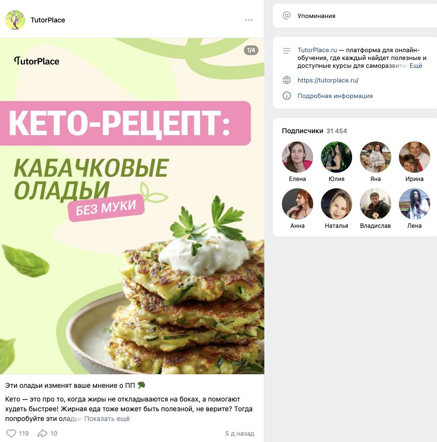This screenshot has height=442, width=437.
Task: Open subscriber Елена's profile avatar
Action: (297, 157)
